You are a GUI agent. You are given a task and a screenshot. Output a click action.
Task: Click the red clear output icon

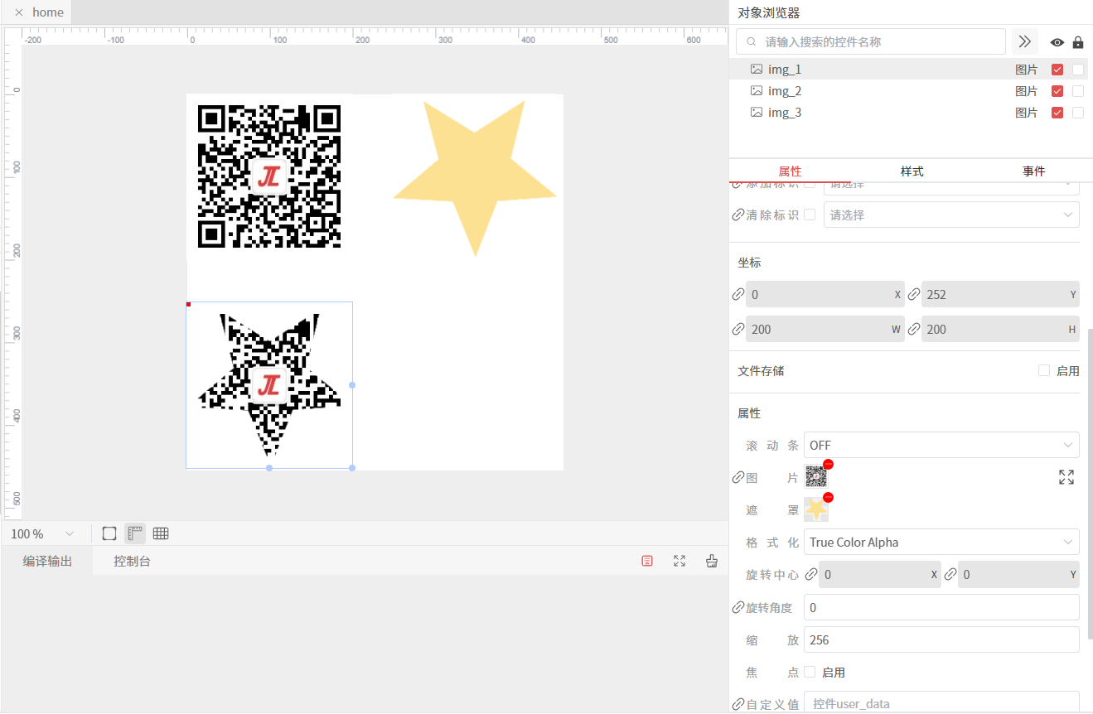point(647,561)
